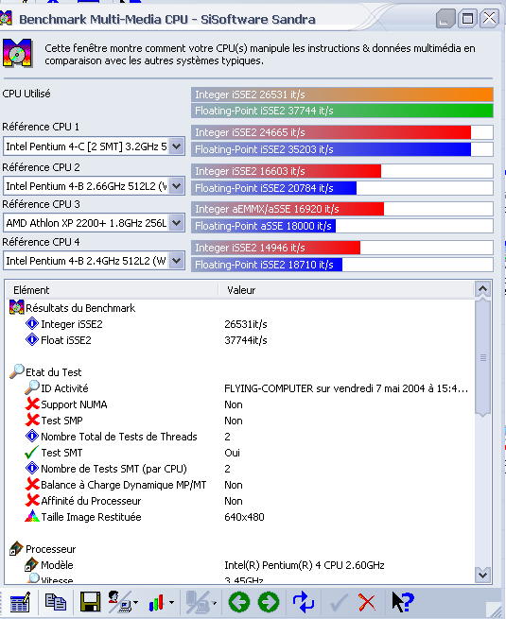Image resolution: width=506 pixels, height=619 pixels.
Task: Open Référence CPU 1 dropdown
Action: (x=177, y=146)
